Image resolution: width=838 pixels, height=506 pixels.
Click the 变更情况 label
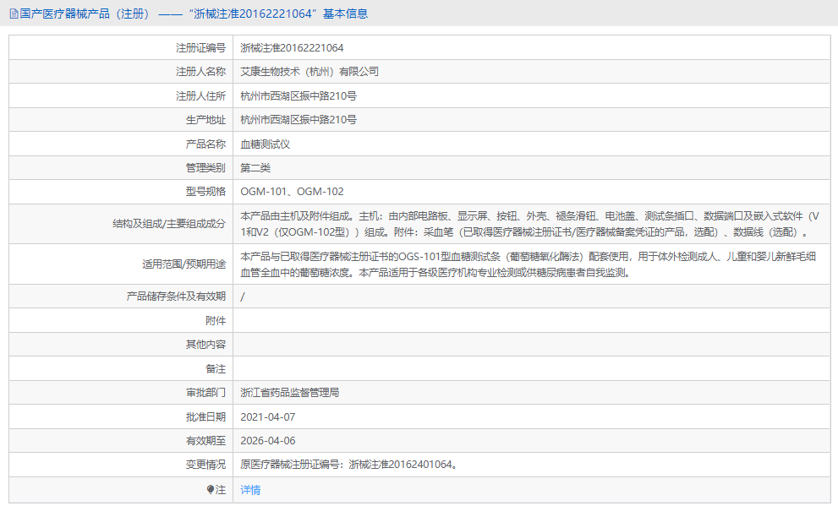pos(205,465)
